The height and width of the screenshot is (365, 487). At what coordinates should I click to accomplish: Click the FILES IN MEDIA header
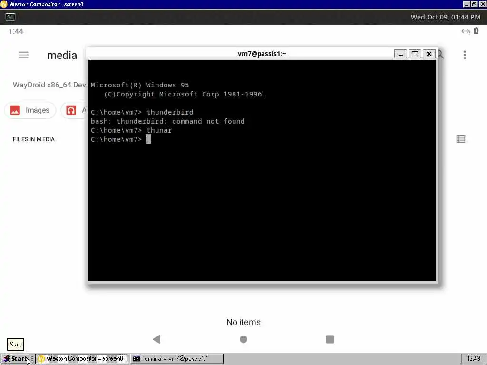click(x=34, y=139)
